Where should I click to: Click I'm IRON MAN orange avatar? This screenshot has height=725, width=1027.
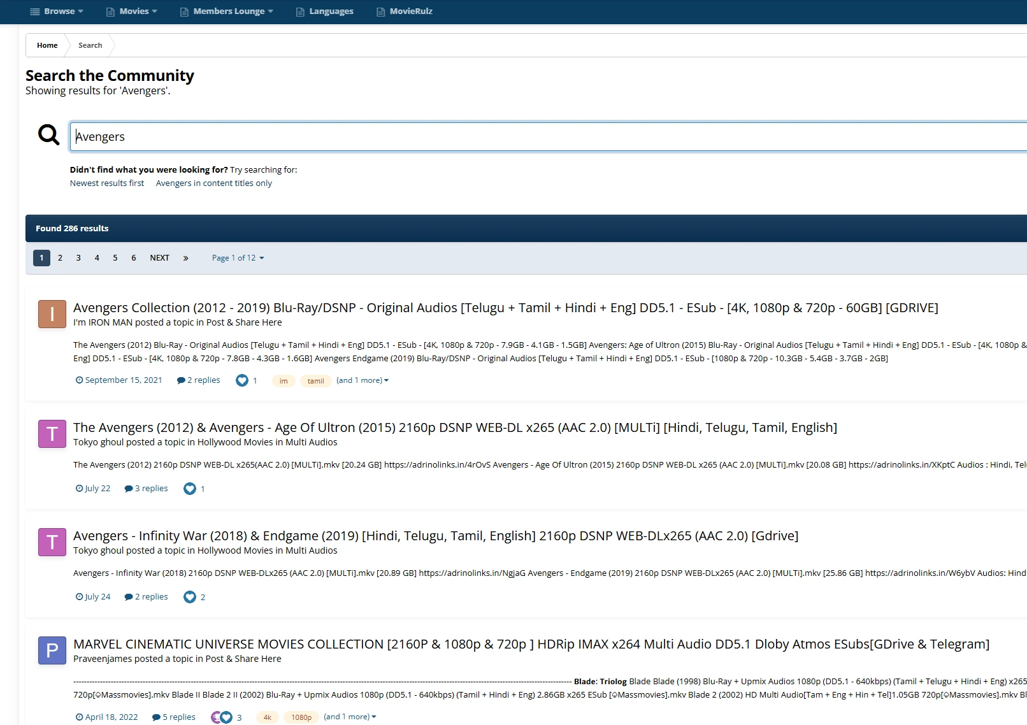coord(52,314)
